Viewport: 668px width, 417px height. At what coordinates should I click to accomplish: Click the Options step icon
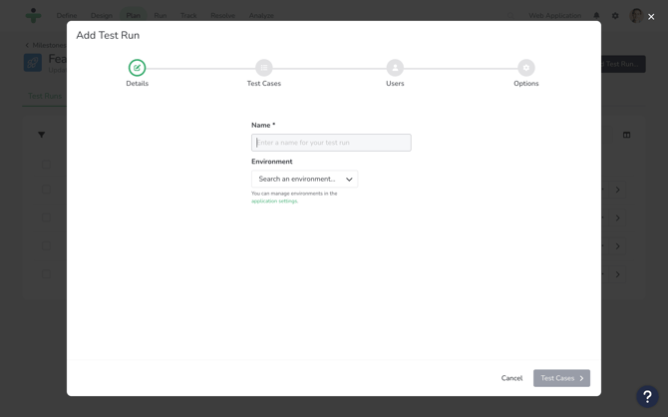525,68
